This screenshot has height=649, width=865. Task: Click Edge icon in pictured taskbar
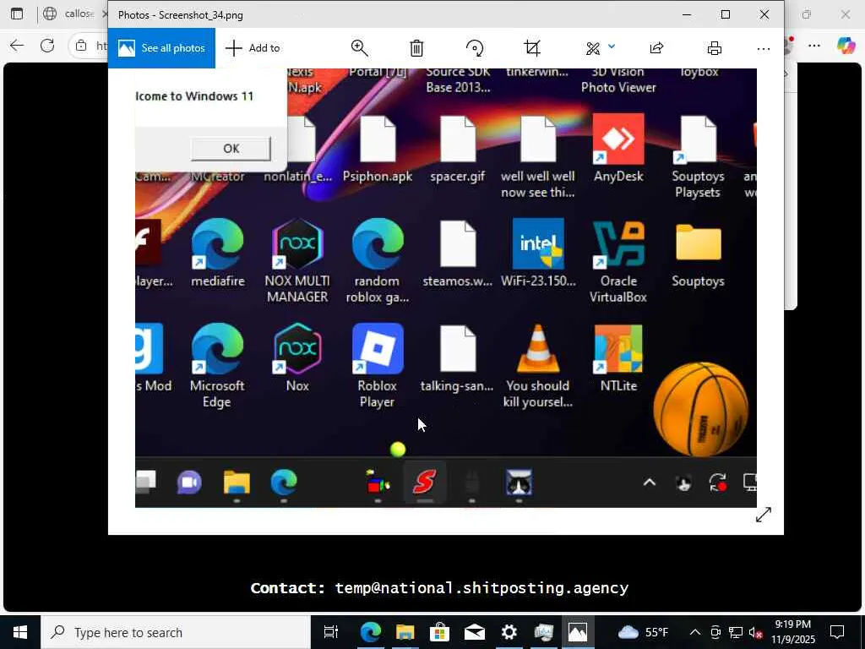pos(284,483)
